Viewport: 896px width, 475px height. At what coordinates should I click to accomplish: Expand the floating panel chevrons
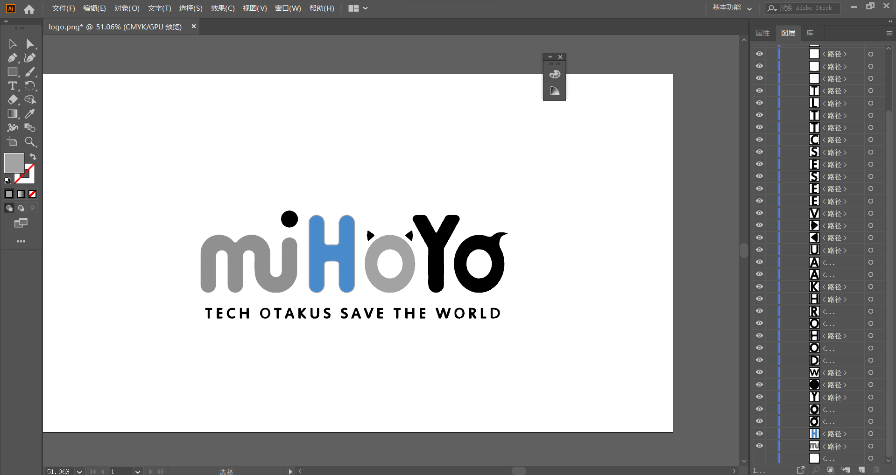[x=550, y=57]
